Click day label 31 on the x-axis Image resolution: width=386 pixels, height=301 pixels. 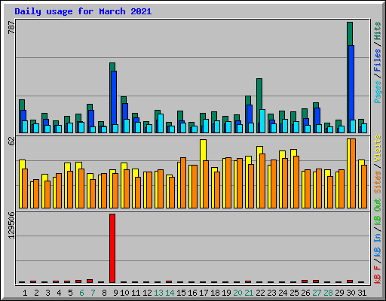[362, 293]
